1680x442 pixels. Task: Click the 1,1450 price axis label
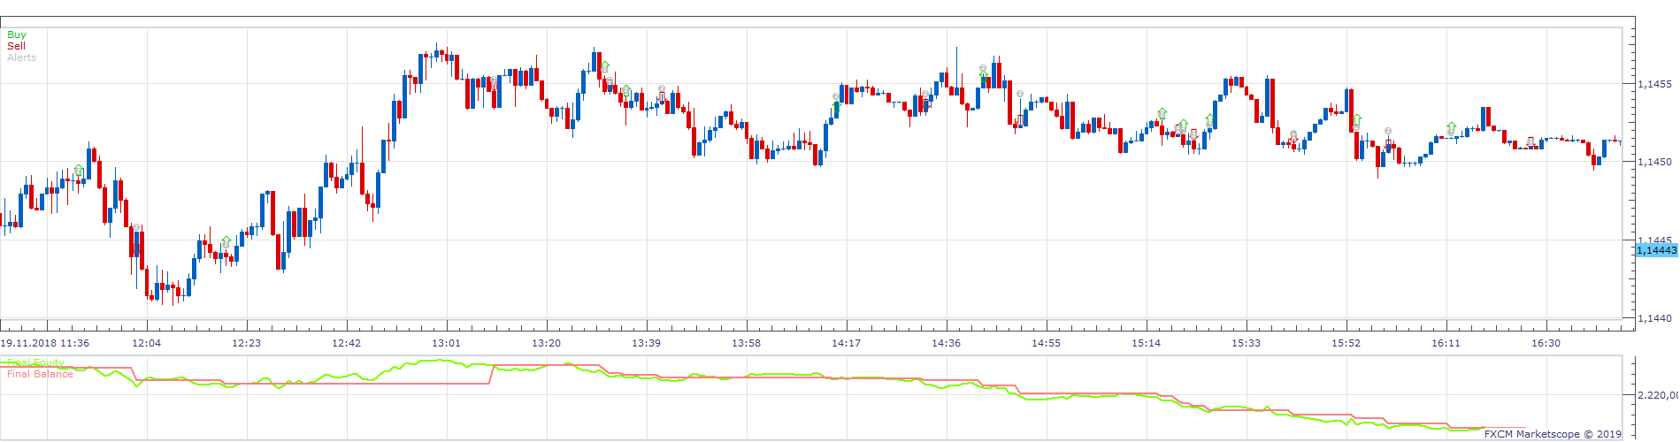[1654, 162]
